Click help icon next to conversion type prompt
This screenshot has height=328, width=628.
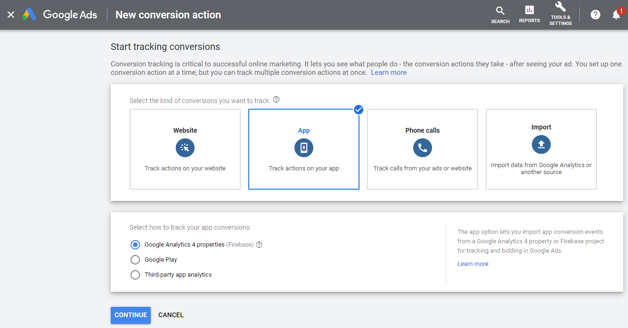(x=277, y=100)
